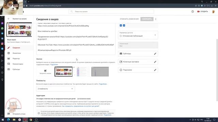Open the heart bookmarks icon in browser sidebar
The width and height of the screenshot is (218, 122).
(2, 67)
